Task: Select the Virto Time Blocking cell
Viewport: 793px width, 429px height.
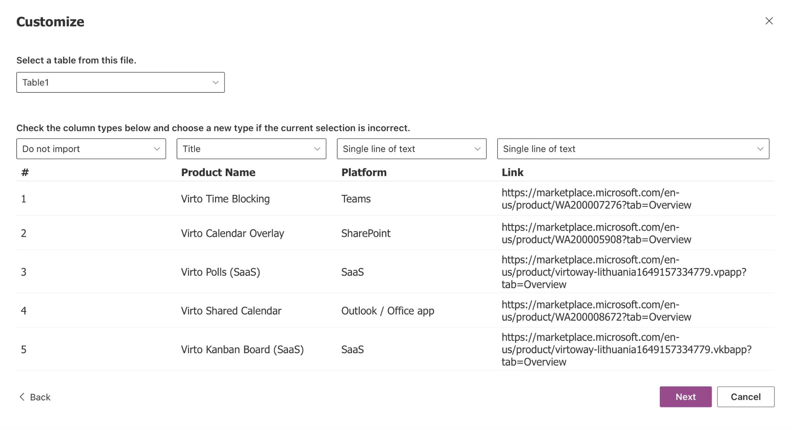Action: point(225,199)
